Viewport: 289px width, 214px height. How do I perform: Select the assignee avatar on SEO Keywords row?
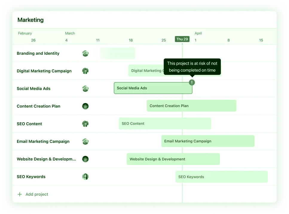tap(85, 177)
